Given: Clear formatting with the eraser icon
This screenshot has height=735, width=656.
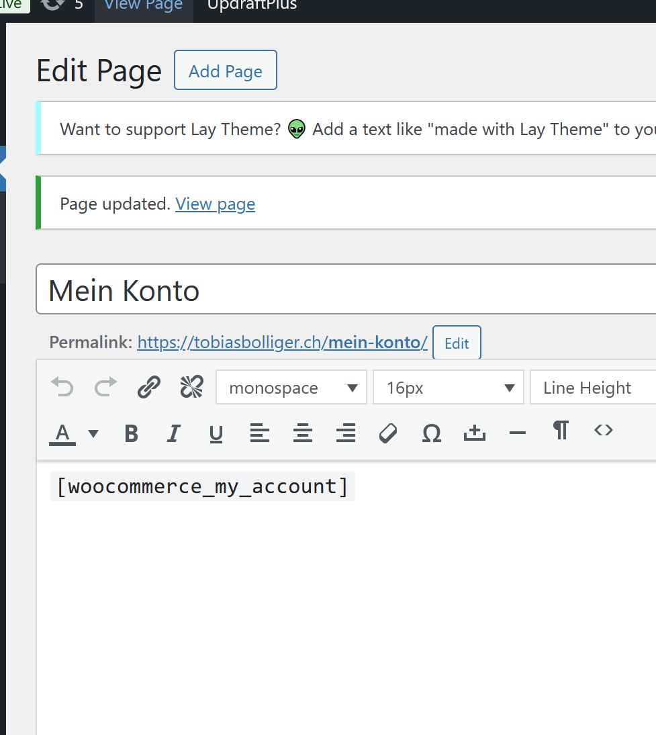Looking at the screenshot, I should pyautogui.click(x=388, y=433).
